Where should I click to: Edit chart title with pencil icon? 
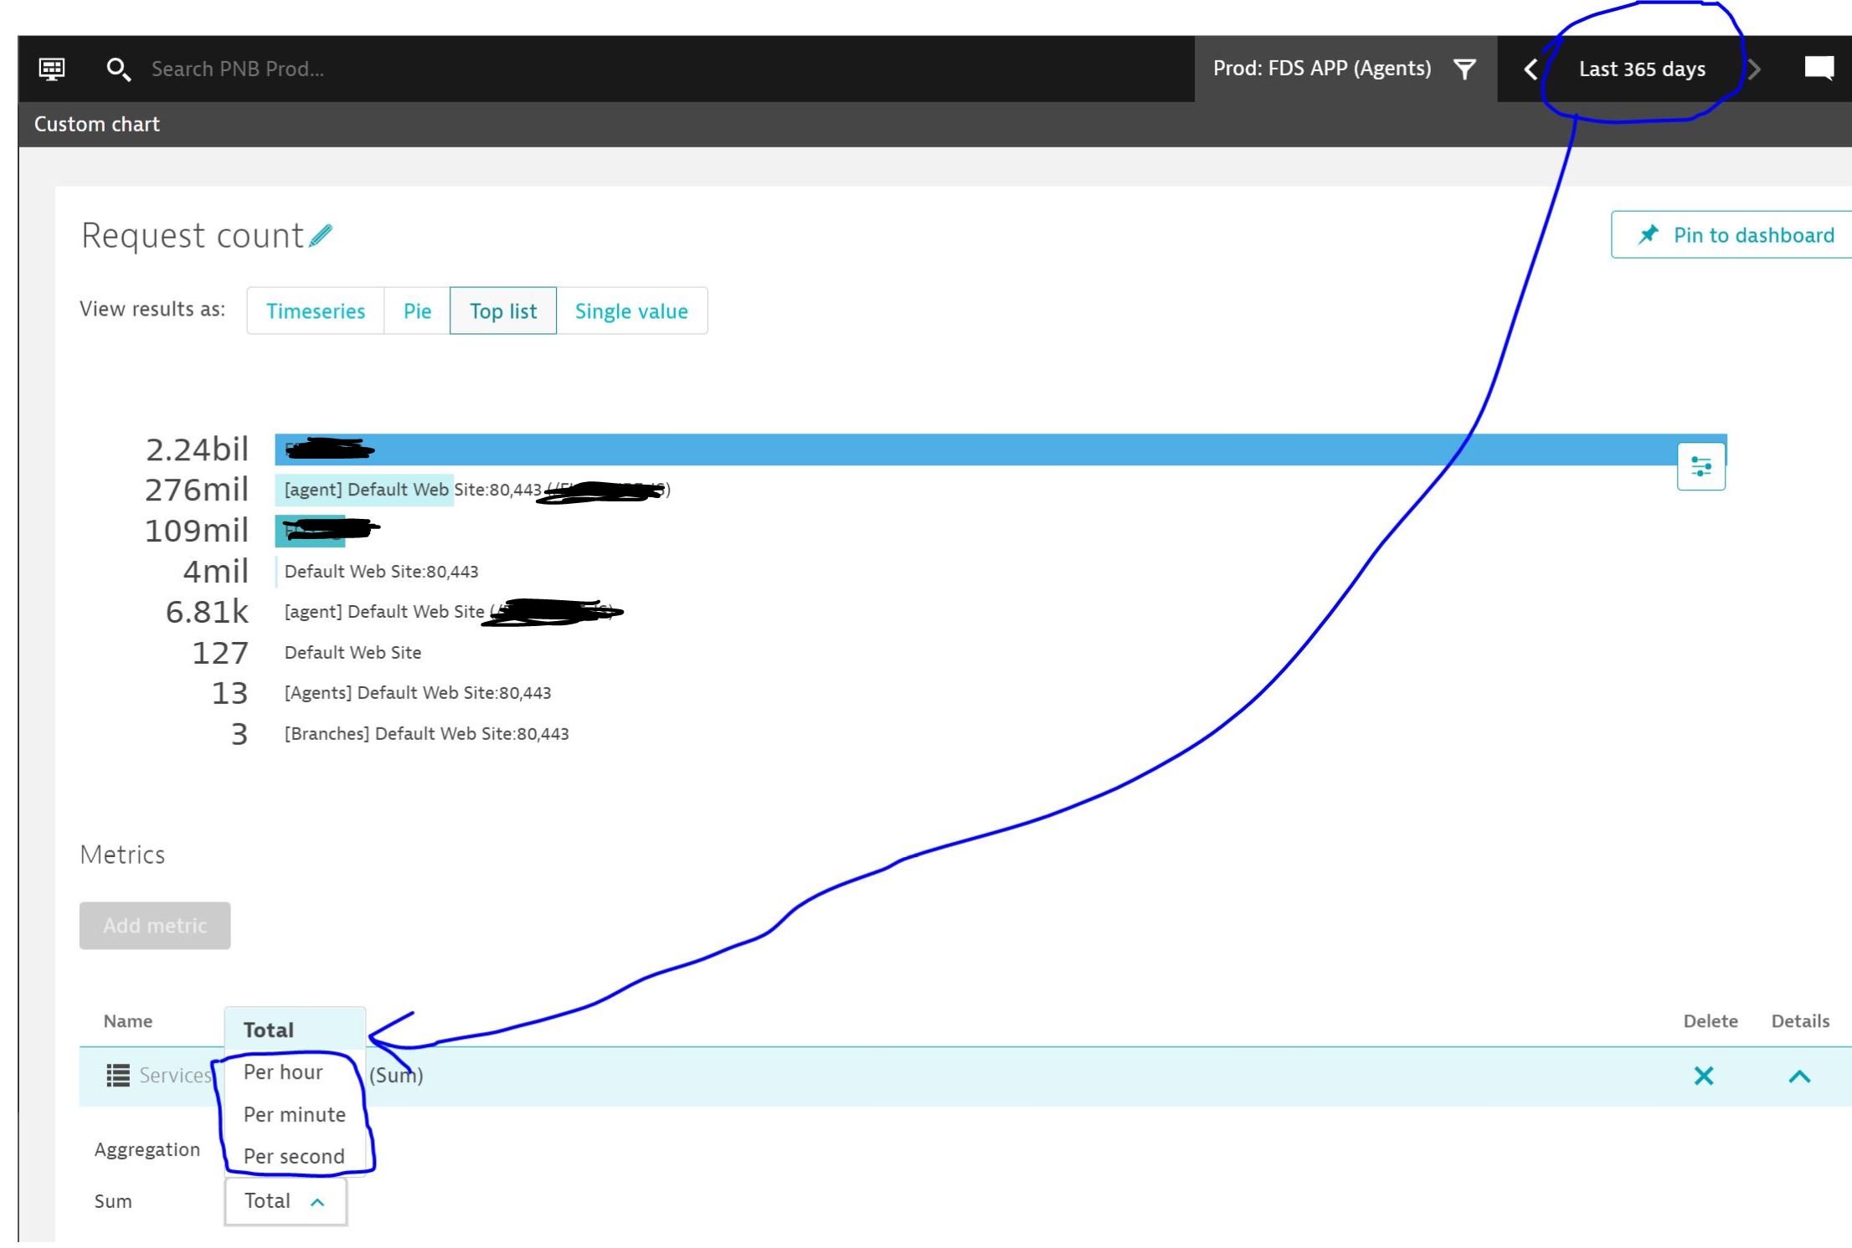(321, 236)
